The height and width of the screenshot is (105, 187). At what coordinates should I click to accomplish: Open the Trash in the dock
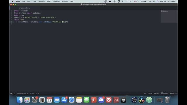[167, 100]
